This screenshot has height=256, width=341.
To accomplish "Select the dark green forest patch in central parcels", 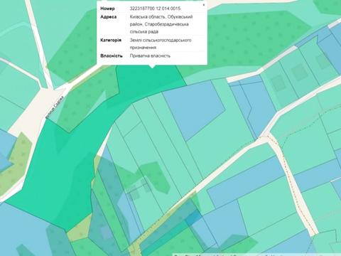I will (154, 176).
